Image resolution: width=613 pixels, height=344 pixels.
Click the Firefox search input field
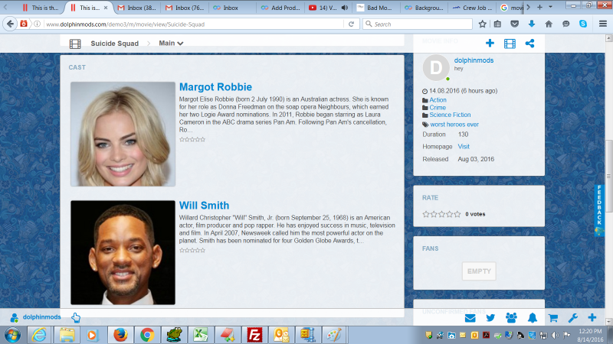(418, 24)
